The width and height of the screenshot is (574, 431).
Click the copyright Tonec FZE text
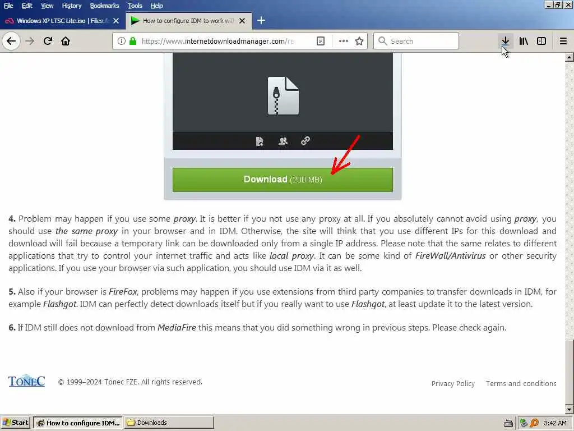point(130,382)
